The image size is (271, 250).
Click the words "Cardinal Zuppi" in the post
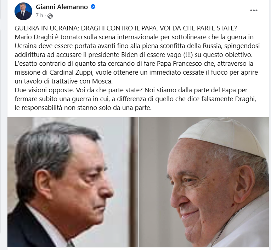pos(70,72)
